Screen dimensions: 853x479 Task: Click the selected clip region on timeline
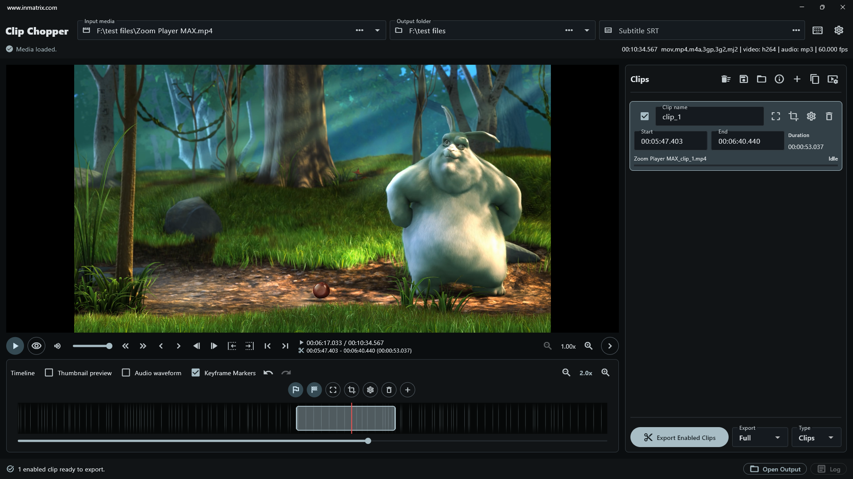tap(346, 418)
